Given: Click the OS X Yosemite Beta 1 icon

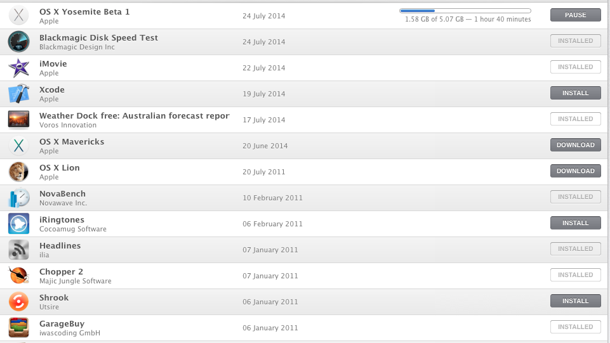Looking at the screenshot, I should click(18, 16).
